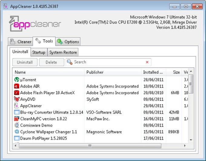Click the scroll right arrow
Viewport: 206px width, 161px height.
coord(185,146)
